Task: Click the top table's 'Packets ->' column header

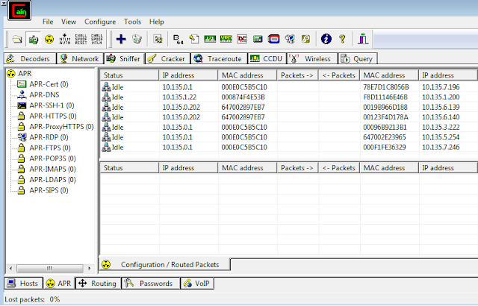Action: 297,75
